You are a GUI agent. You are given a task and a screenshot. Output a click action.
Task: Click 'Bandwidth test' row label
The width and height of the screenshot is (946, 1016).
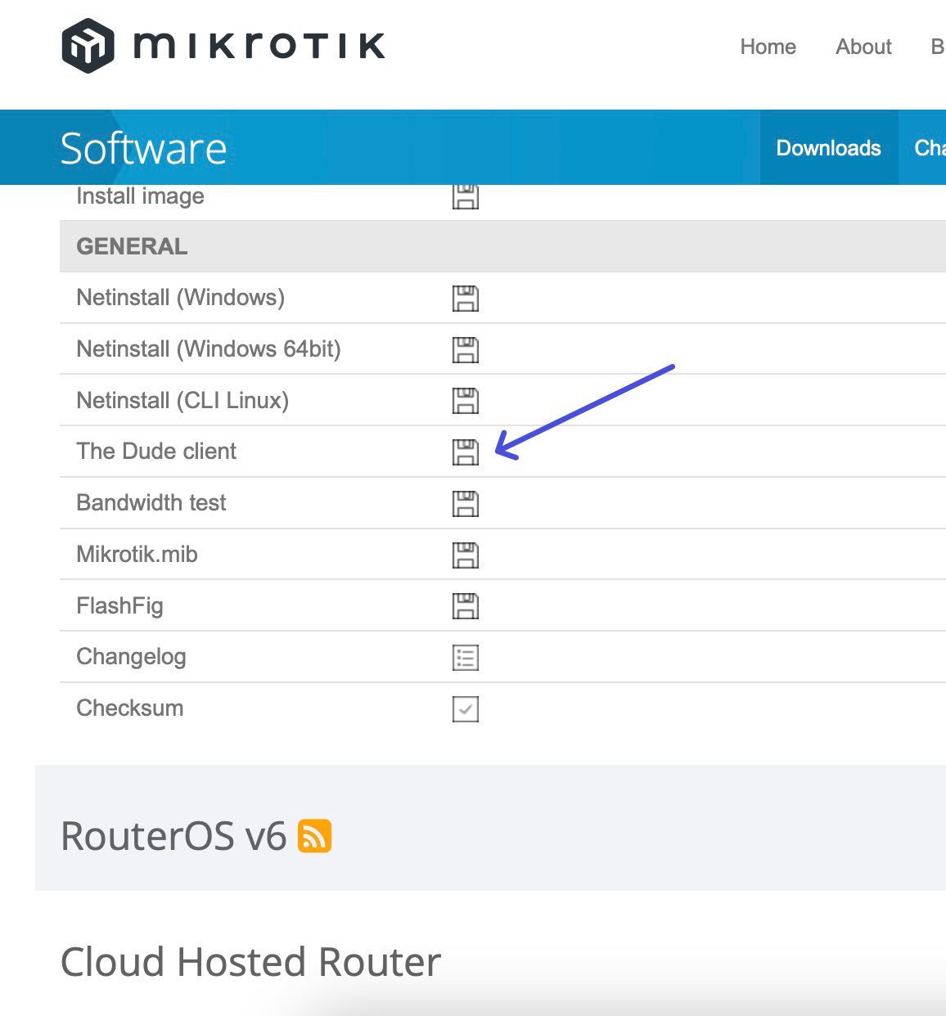click(151, 503)
